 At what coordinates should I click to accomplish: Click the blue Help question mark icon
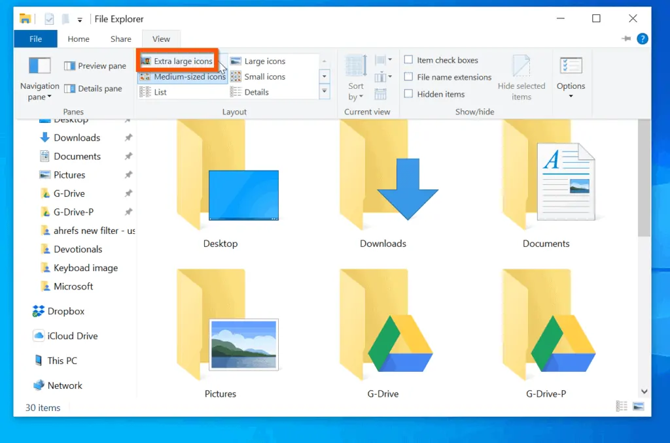643,39
